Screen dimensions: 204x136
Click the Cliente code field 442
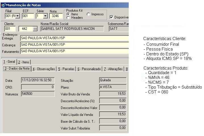tap(26, 29)
